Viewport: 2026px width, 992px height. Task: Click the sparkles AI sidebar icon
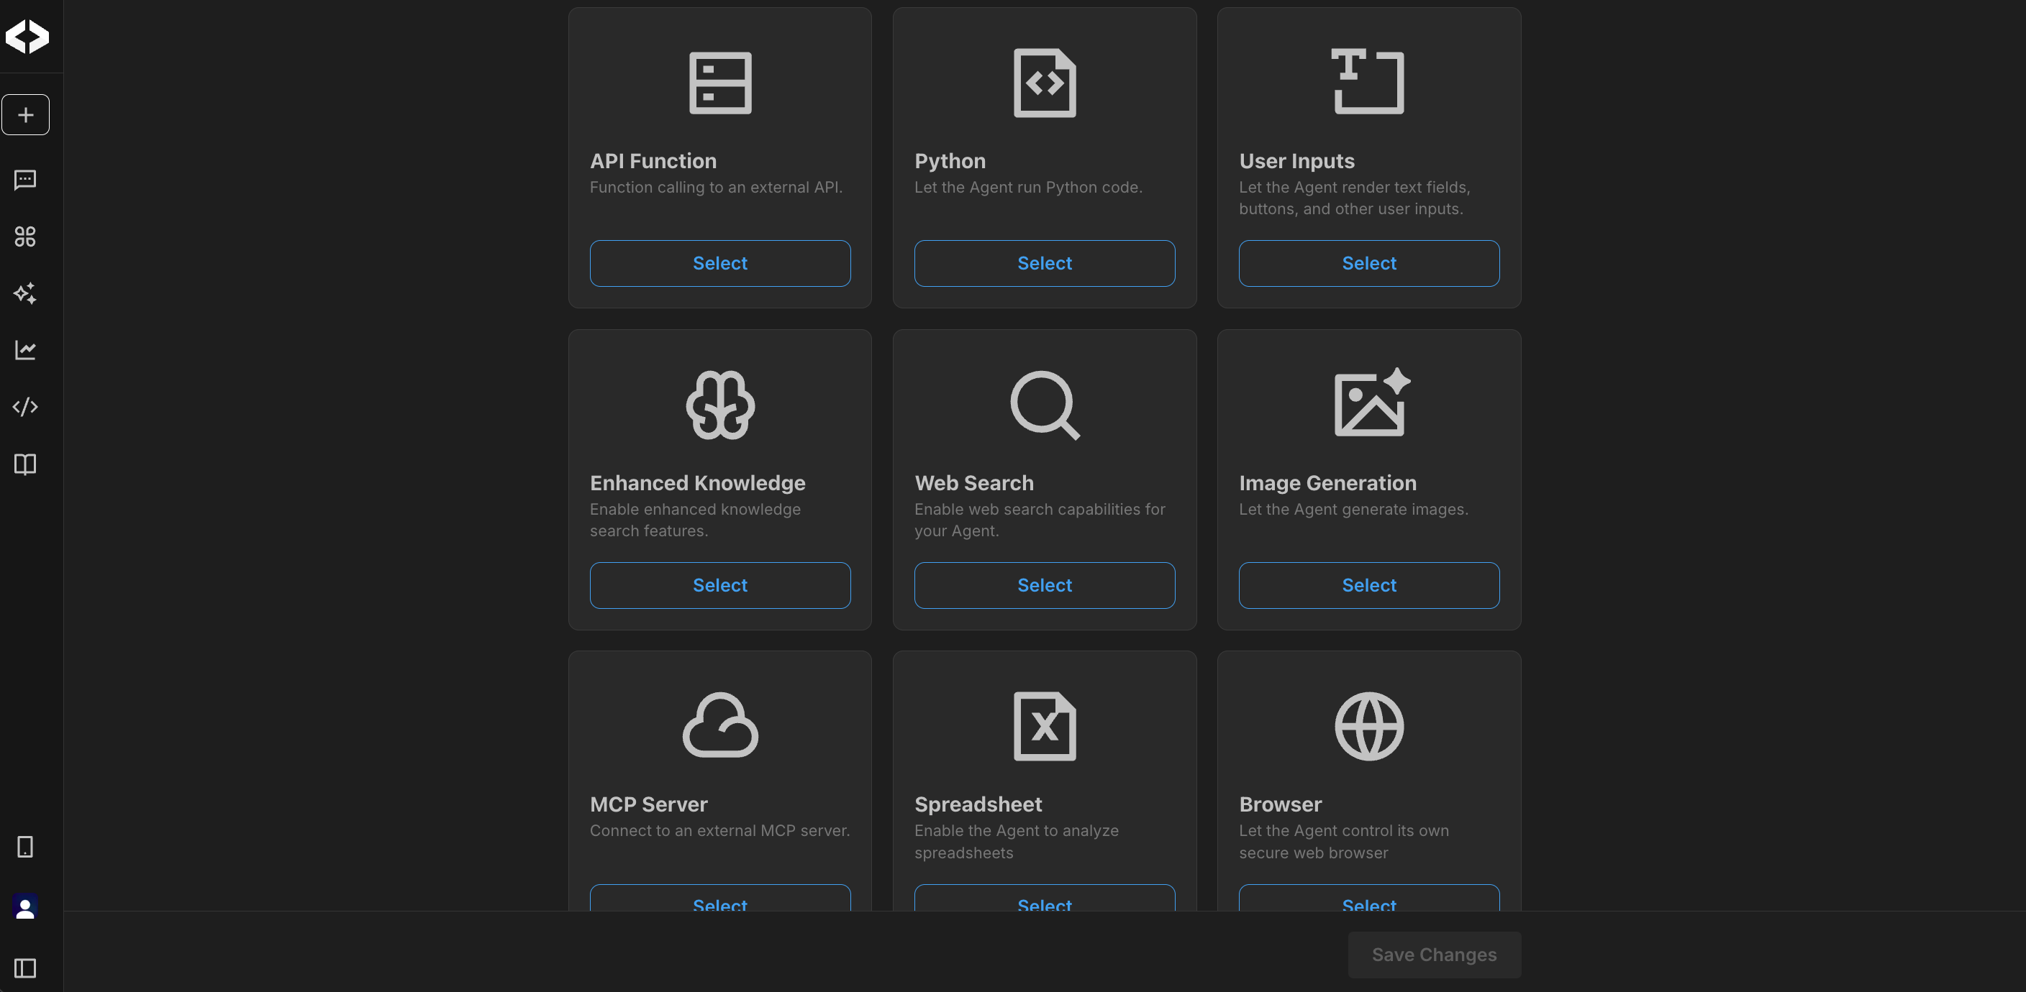[25, 293]
